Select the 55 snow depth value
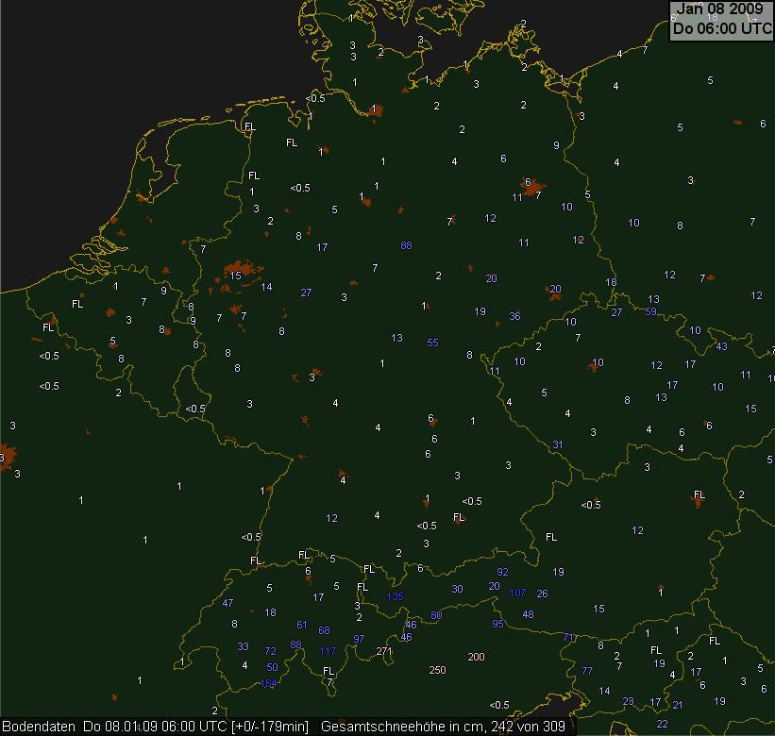Viewport: 775px width, 736px height. pos(432,343)
